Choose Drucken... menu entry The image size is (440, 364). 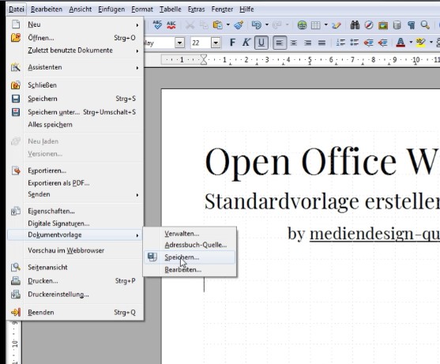(76, 281)
